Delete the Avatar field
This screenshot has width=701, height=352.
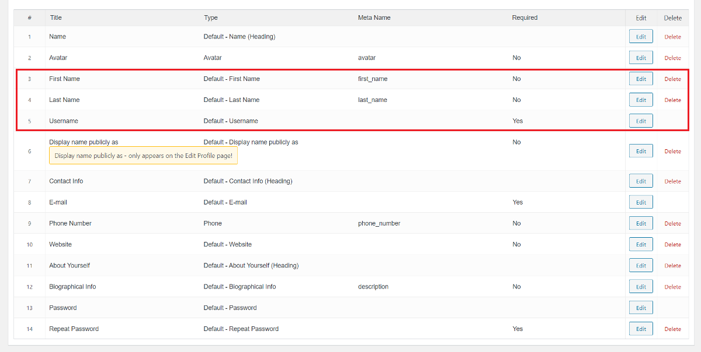click(x=672, y=58)
